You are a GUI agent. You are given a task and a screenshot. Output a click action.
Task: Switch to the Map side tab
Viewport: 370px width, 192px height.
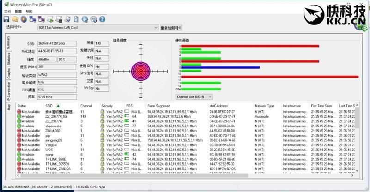click(8, 108)
